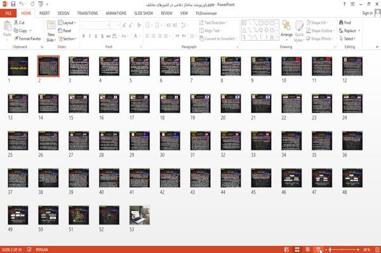The image size is (381, 253).
Task: Click Reset slide button
Action: (65, 30)
